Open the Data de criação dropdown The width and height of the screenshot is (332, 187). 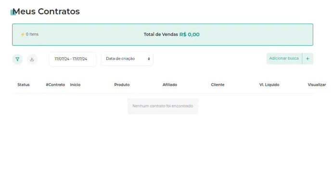127,59
